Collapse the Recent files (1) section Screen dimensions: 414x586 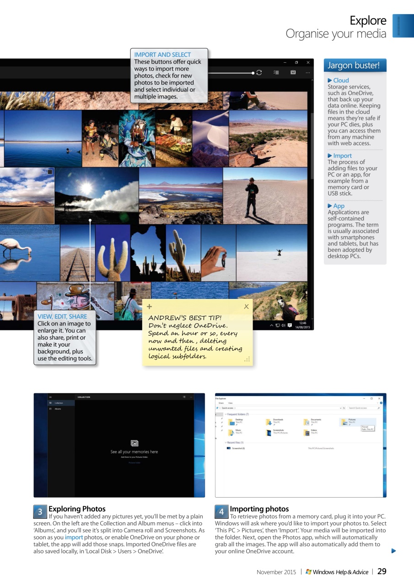pyautogui.click(x=226, y=442)
